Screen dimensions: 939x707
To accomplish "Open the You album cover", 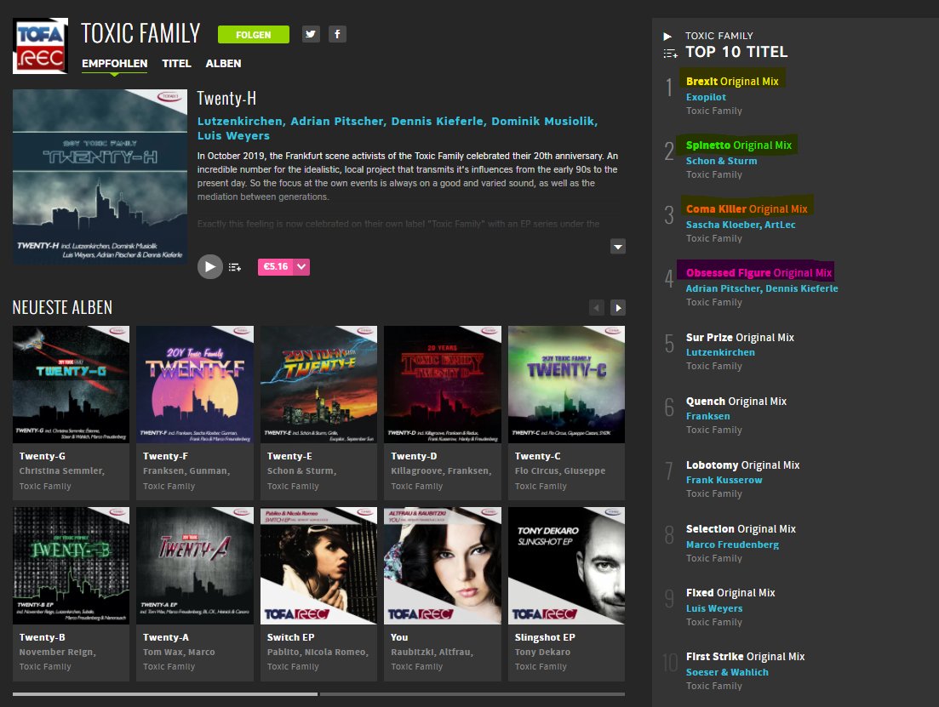I will tap(443, 566).
